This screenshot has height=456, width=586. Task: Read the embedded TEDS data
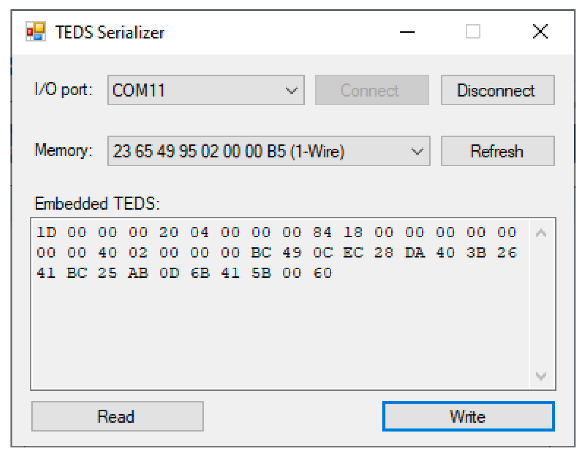click(x=117, y=416)
